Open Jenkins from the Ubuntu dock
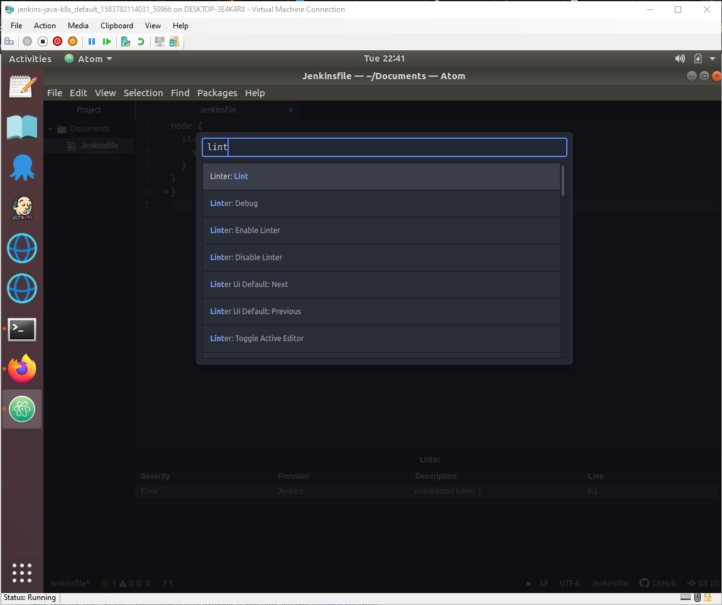 point(22,208)
